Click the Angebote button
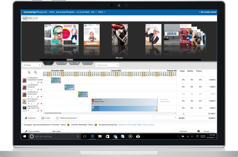 30,118
